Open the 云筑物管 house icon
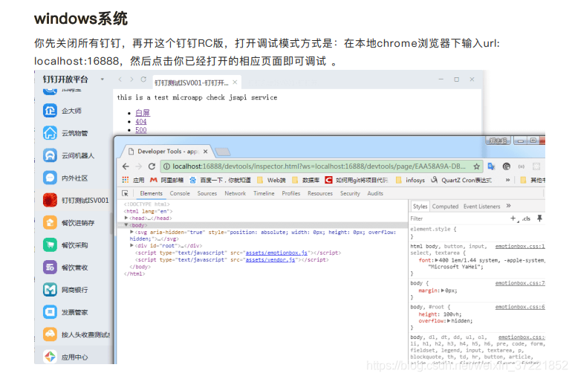This screenshot has height=379, width=575. tap(50, 133)
